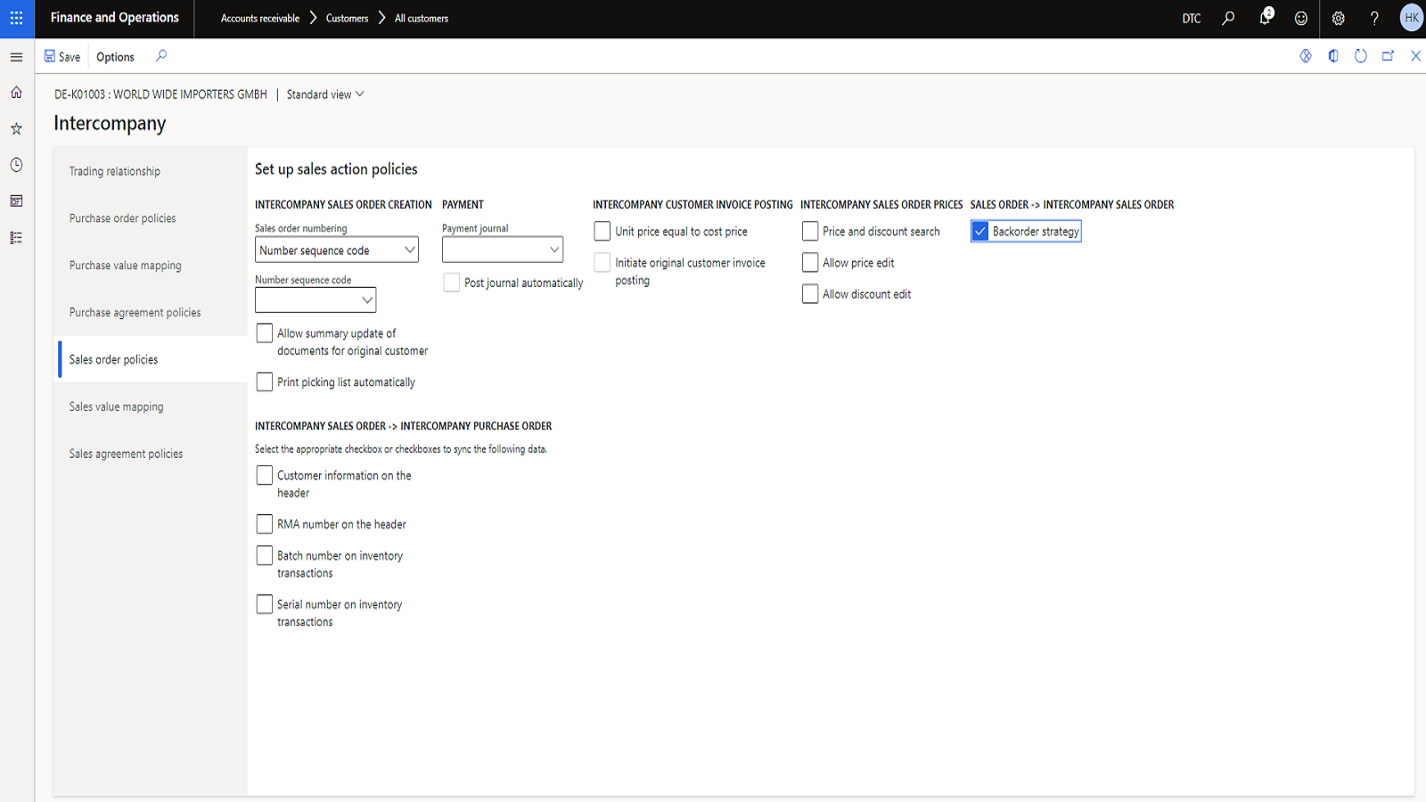The image size is (1426, 802).
Task: Select the Sales value mapping tab
Action: 117,407
